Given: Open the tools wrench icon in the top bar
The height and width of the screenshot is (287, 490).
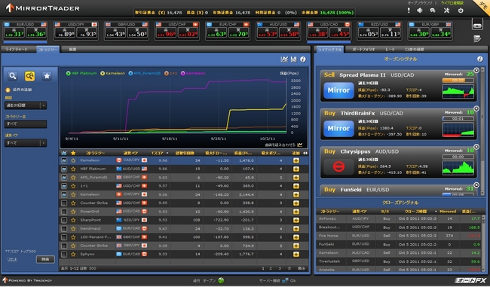Looking at the screenshot, I should 446,11.
